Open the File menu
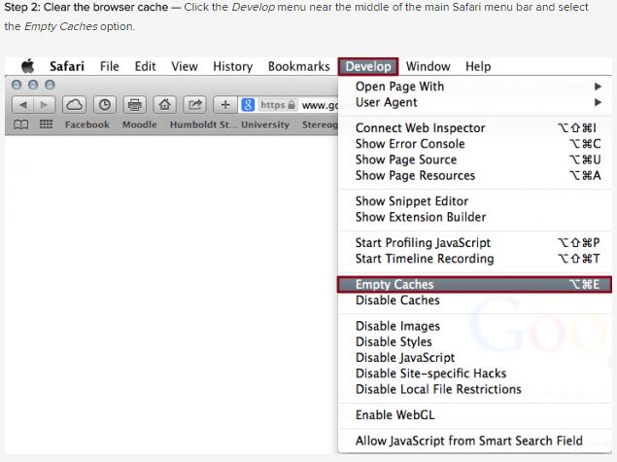The image size is (617, 462). coord(110,66)
